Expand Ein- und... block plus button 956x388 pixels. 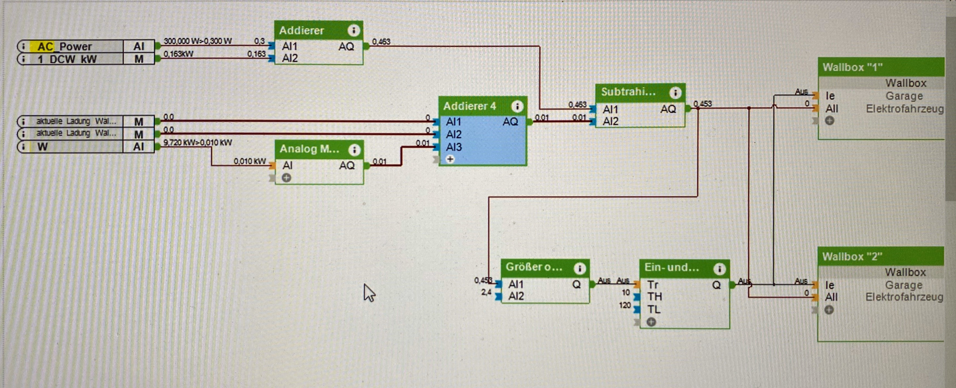pos(651,322)
